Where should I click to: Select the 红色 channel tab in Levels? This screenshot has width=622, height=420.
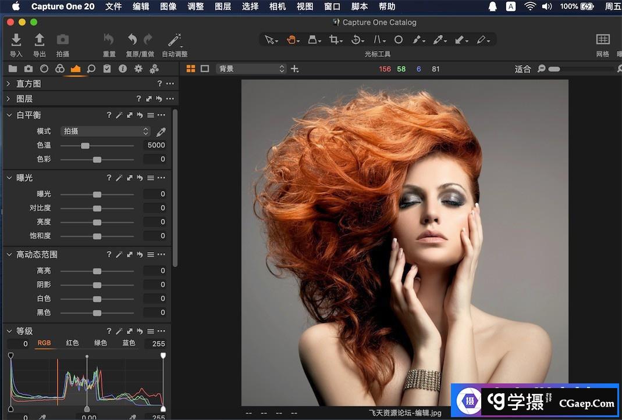pos(72,343)
